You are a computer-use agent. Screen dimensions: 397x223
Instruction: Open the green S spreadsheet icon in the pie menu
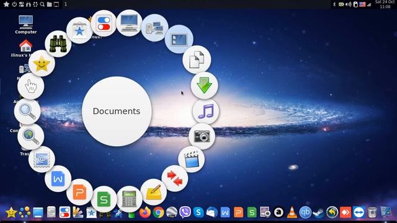[104, 199]
